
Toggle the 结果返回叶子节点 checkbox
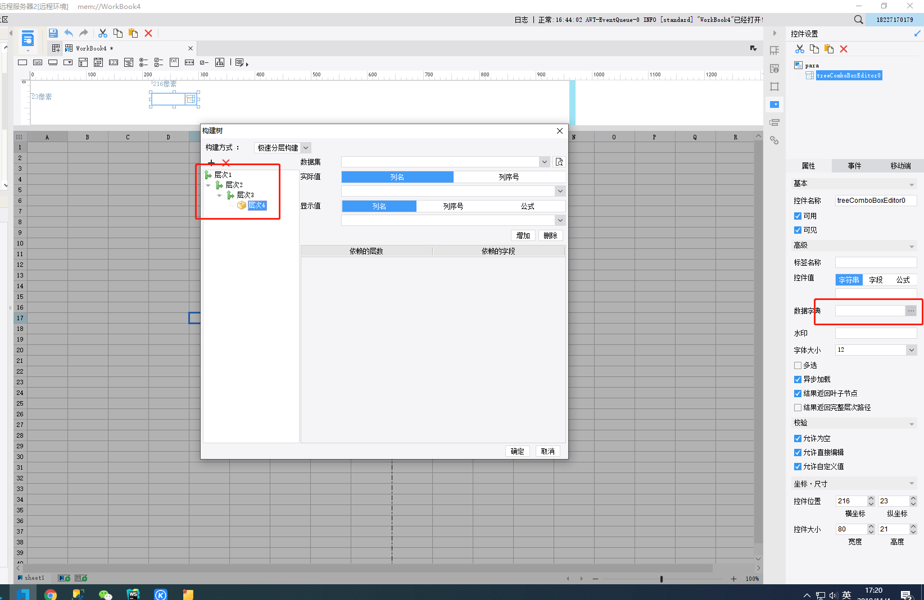point(798,393)
